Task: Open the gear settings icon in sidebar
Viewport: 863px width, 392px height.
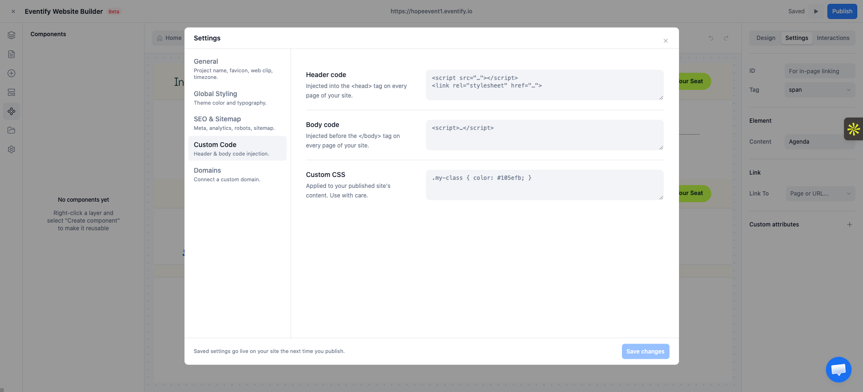Action: (11, 149)
